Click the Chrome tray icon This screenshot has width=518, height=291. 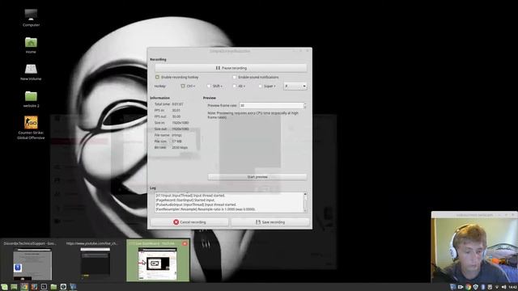[468, 287]
